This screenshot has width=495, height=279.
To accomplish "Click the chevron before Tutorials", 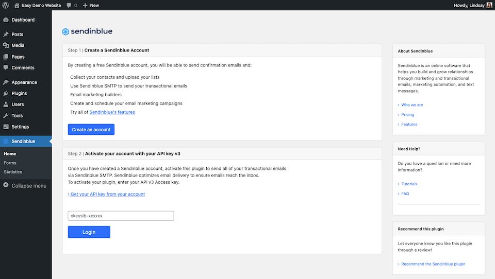I will (x=399, y=184).
